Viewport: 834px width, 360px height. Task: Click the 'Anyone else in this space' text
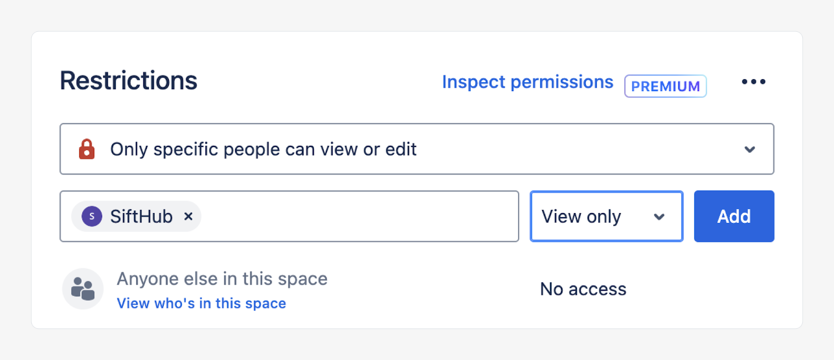[222, 279]
